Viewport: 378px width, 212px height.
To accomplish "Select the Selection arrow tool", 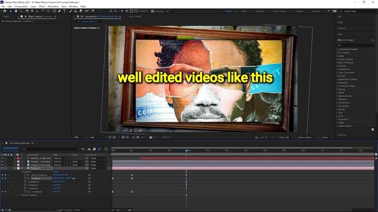I will click(x=11, y=11).
